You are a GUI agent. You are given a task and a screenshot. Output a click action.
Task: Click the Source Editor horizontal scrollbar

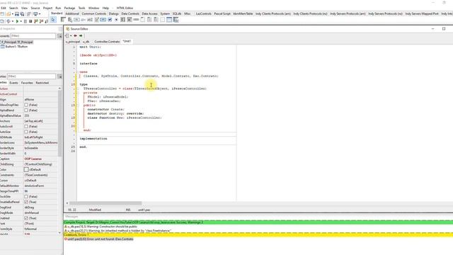pos(105,203)
